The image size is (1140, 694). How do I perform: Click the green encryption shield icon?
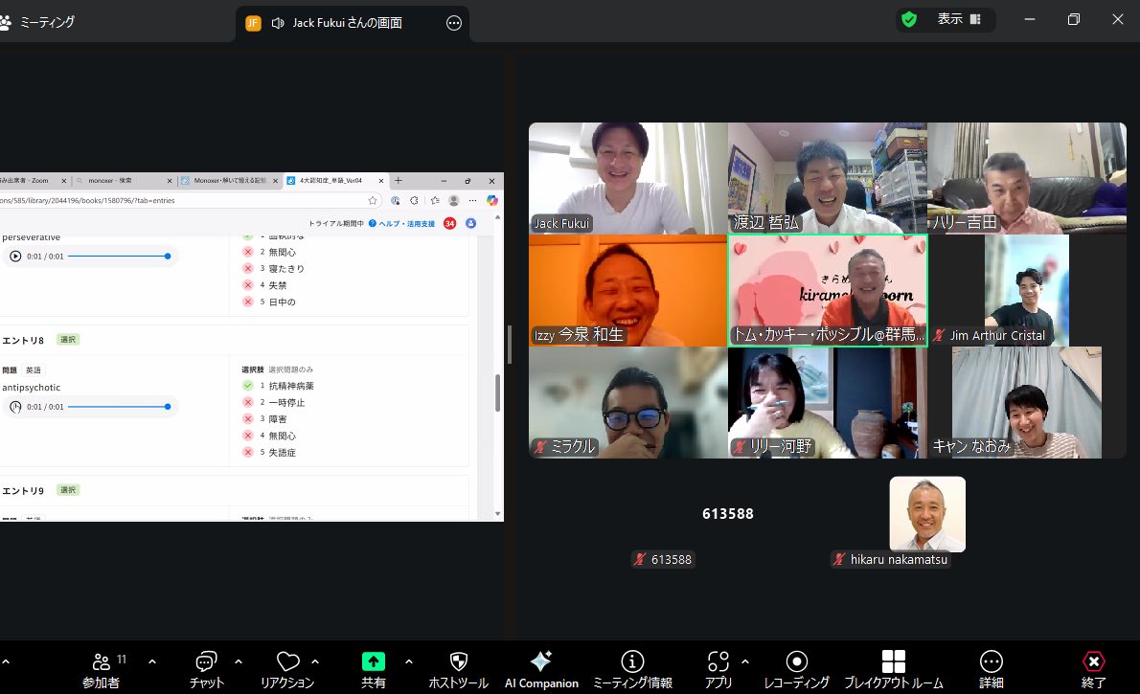[x=909, y=19]
